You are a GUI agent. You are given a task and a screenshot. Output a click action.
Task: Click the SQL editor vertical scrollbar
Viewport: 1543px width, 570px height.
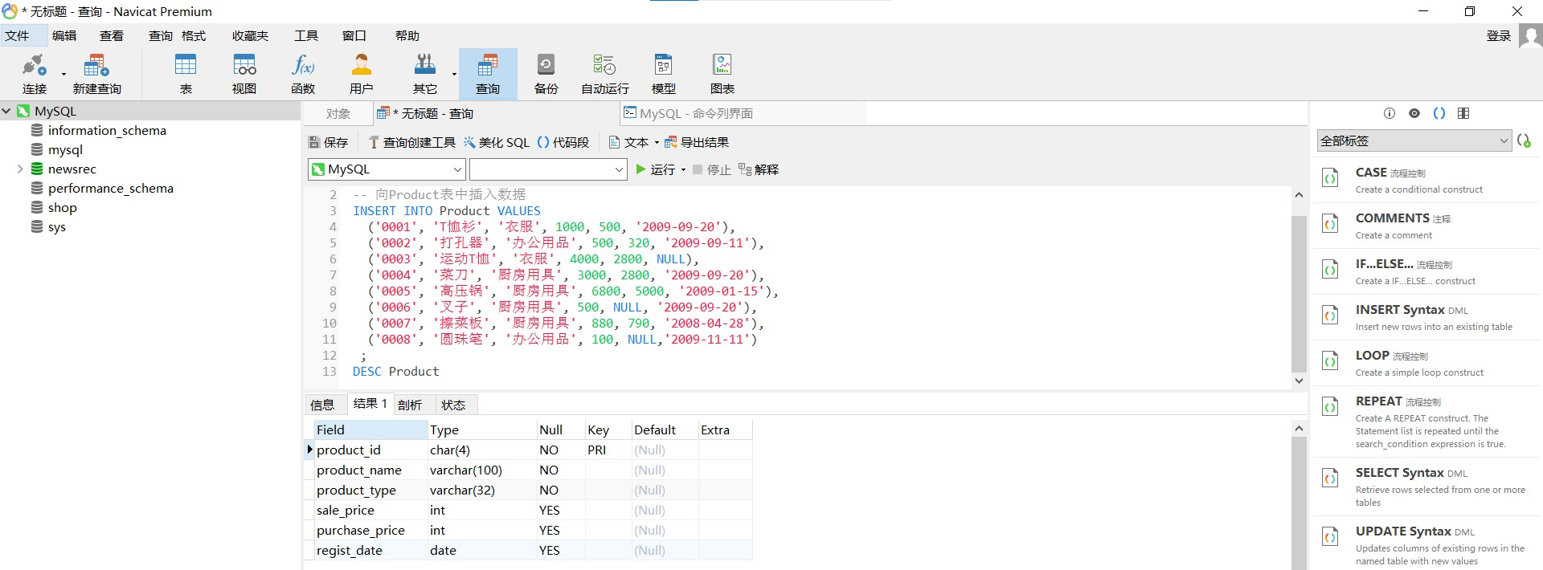pyautogui.click(x=1299, y=293)
